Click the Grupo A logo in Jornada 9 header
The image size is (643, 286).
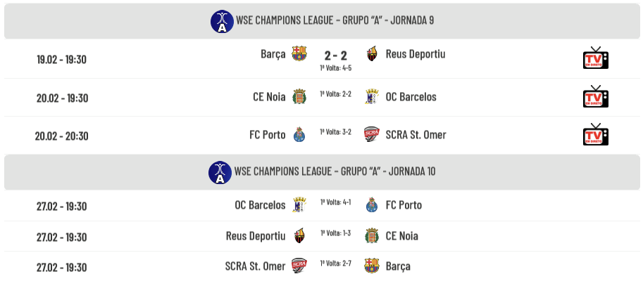pyautogui.click(x=222, y=21)
